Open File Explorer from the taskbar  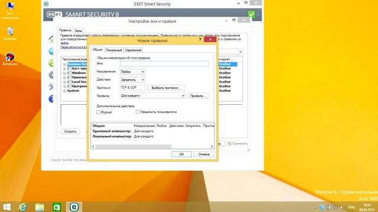[x=40, y=207]
